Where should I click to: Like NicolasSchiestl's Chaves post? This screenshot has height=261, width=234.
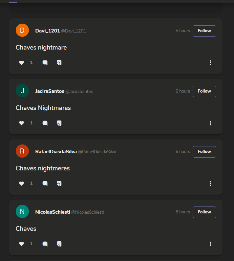(x=22, y=244)
